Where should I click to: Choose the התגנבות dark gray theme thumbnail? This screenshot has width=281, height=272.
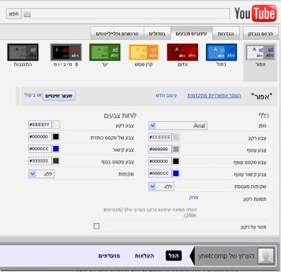(x=23, y=52)
